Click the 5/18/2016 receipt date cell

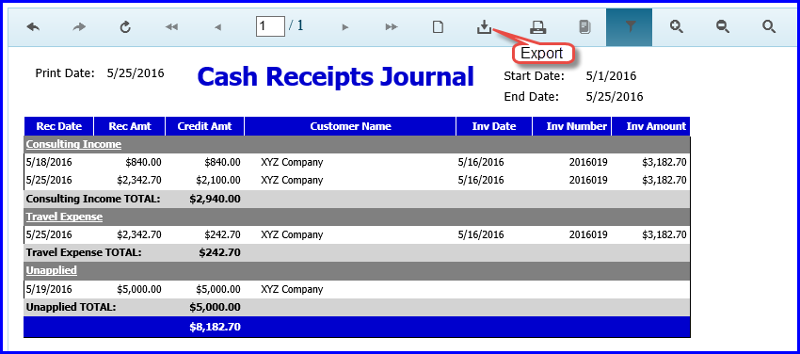point(49,162)
